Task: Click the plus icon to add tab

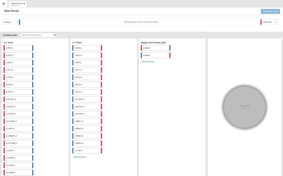Action: click(3, 4)
